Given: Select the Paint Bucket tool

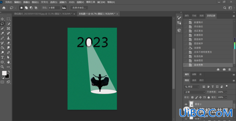Looking at the screenshot, I should coord(2,48).
